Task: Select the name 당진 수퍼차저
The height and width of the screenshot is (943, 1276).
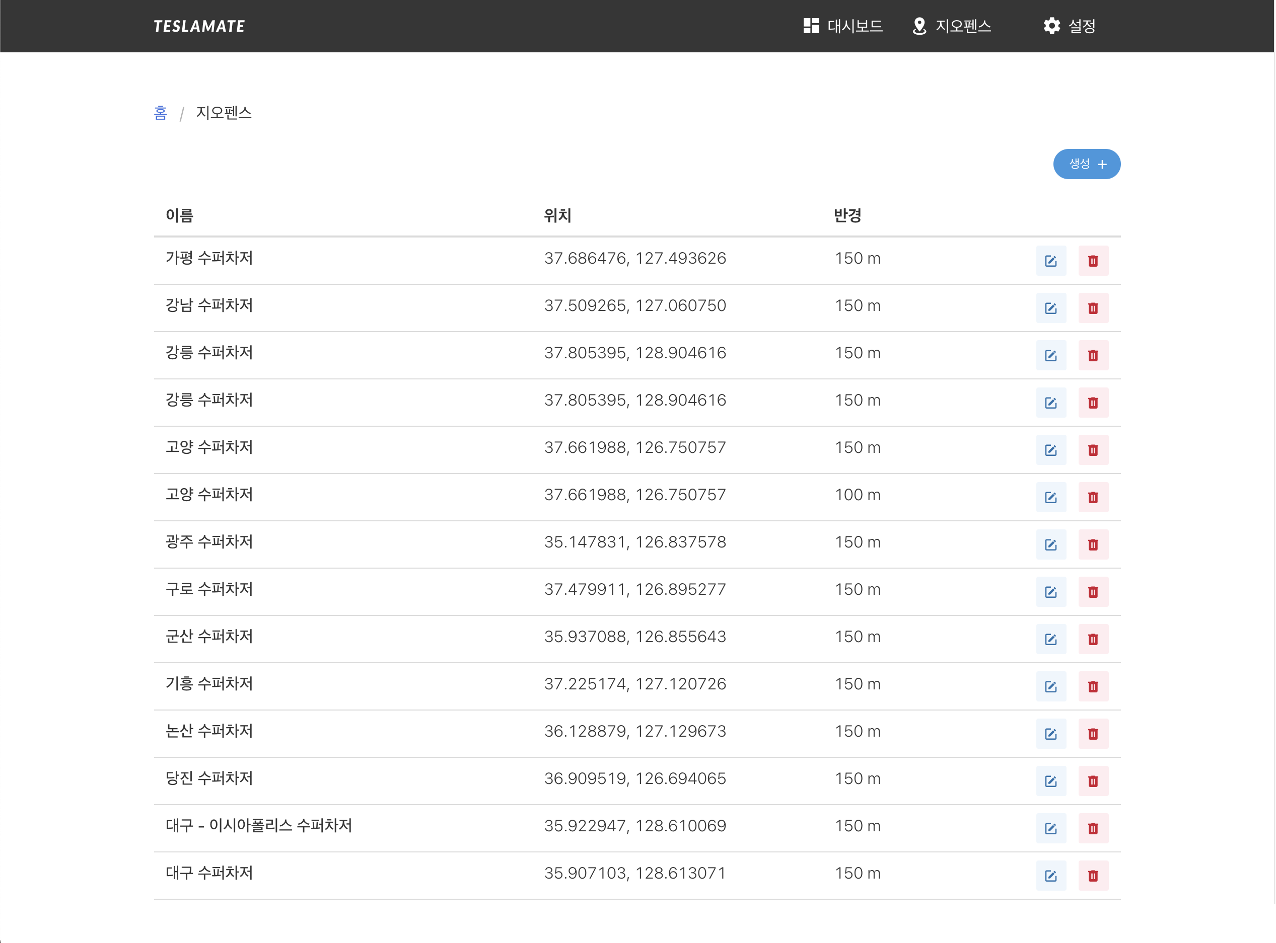Action: pos(209,778)
